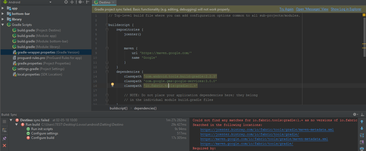Fold the buildscript block on line 3

point(107,25)
